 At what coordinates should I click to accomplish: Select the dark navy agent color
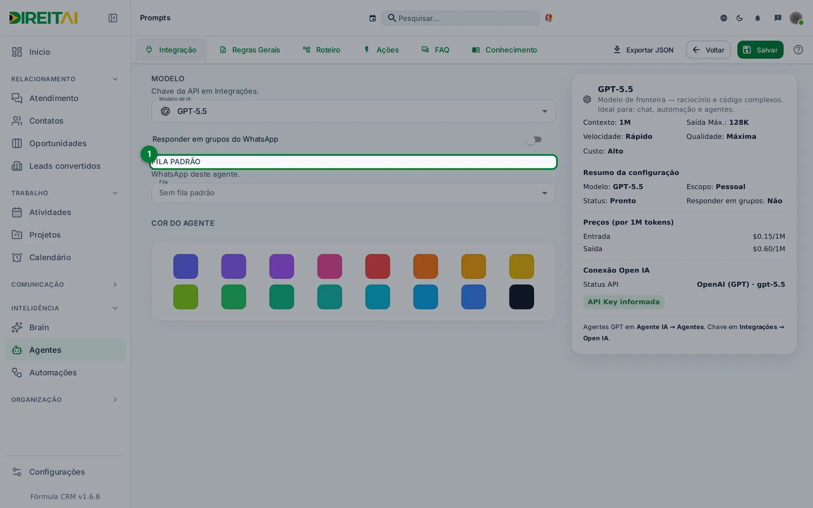(521, 297)
